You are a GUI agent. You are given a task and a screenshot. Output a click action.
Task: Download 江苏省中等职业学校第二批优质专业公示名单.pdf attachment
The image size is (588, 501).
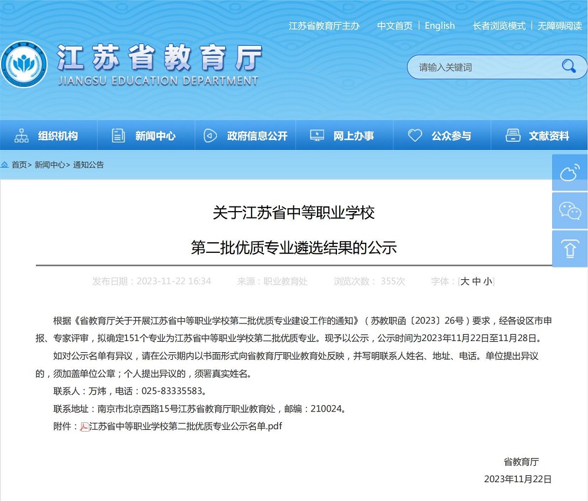pyautogui.click(x=185, y=426)
